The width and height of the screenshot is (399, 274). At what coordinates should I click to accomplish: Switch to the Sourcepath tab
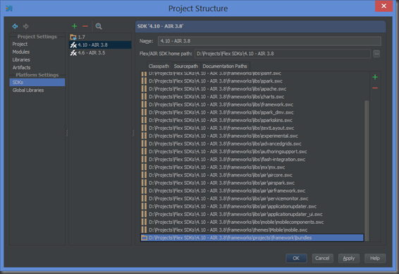186,66
